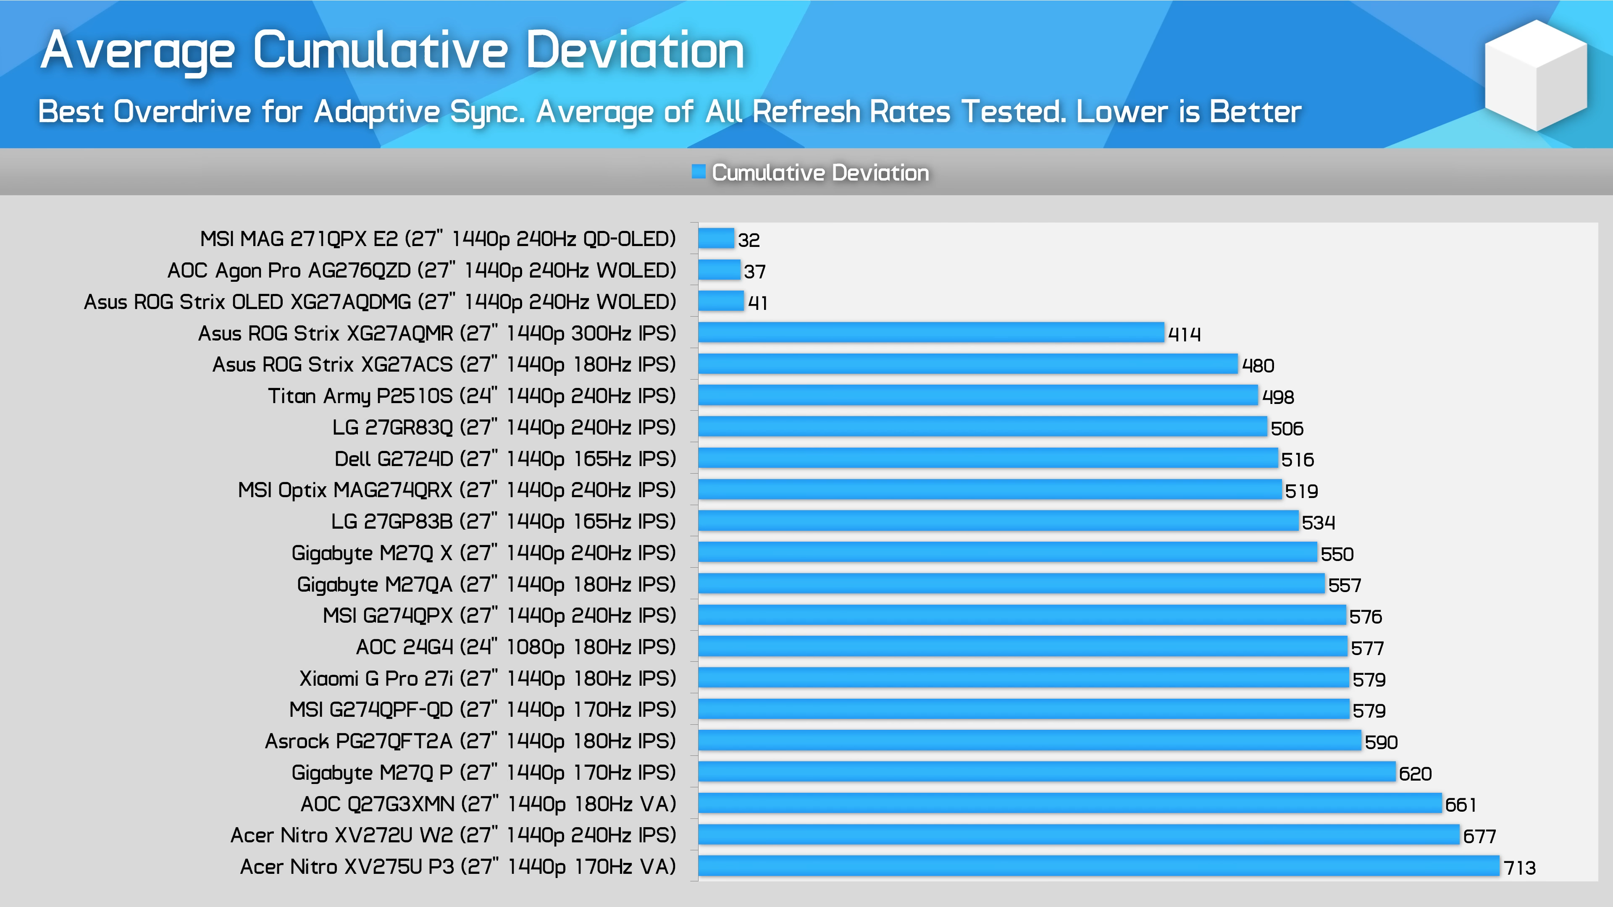The image size is (1613, 907).
Task: Select the Gigabyte M27Q X label
Action: [484, 553]
